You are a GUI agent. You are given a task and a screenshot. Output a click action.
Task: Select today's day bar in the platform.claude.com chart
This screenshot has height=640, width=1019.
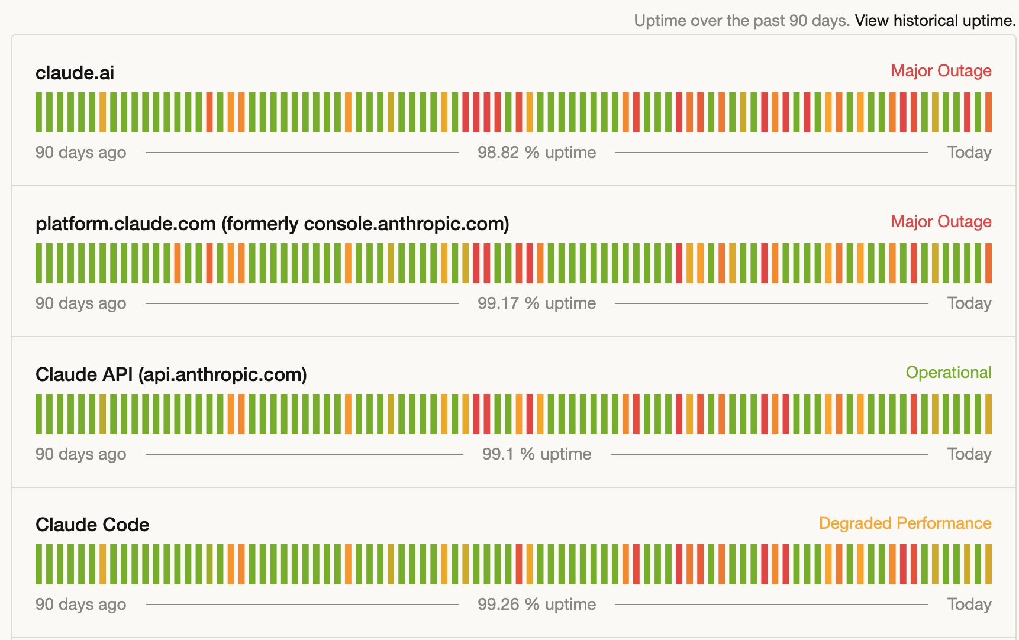[988, 263]
